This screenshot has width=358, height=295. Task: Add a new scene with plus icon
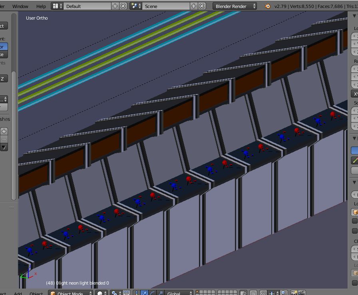(194, 6)
